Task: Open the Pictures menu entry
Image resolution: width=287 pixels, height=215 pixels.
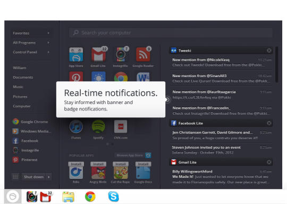Action: click(20, 97)
